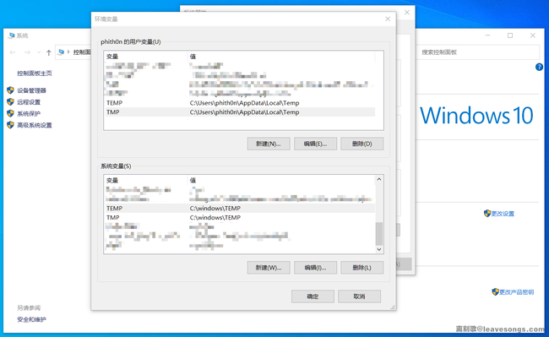549x337 pixels.
Task: Click 取消 to cancel the dialog
Action: 359,296
